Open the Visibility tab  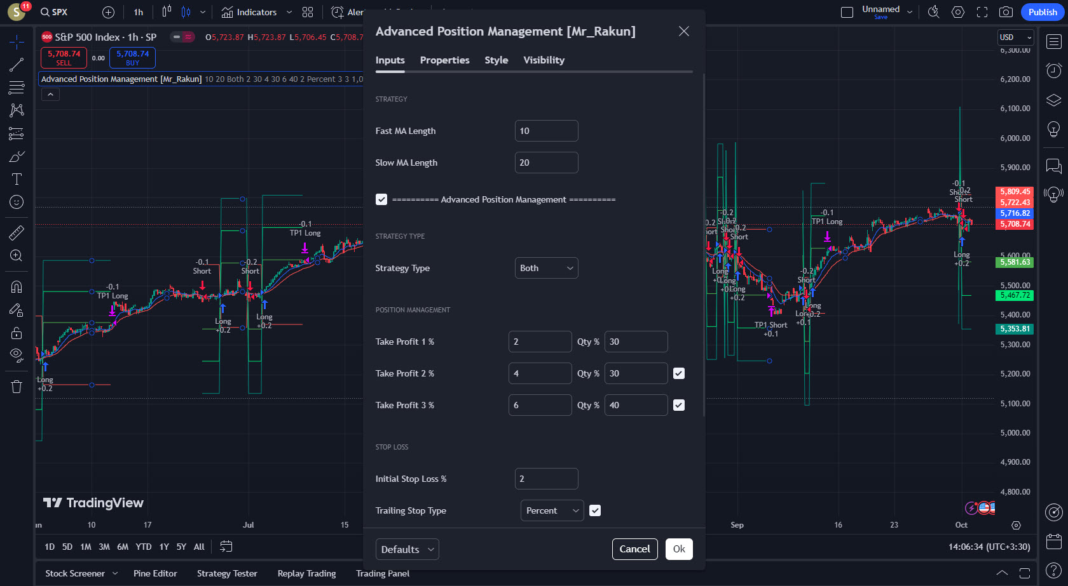[544, 60]
